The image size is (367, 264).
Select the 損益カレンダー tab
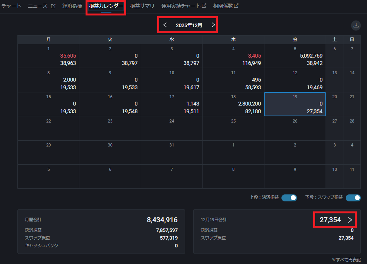(106, 6)
